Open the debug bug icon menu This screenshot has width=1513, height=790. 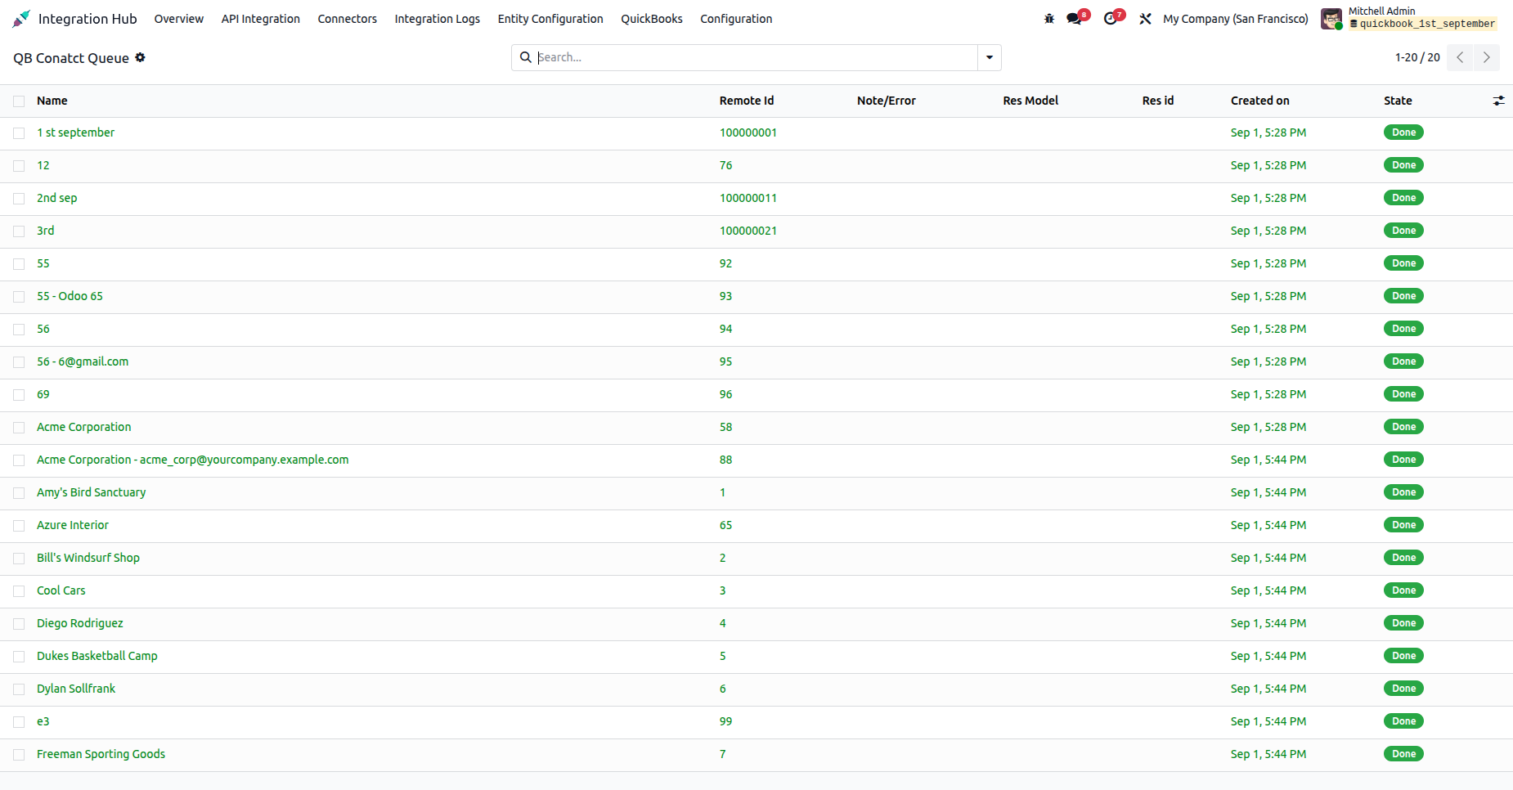pyautogui.click(x=1049, y=19)
